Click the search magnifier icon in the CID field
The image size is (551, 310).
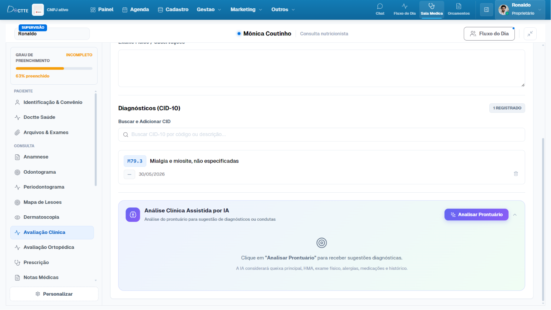(x=126, y=135)
